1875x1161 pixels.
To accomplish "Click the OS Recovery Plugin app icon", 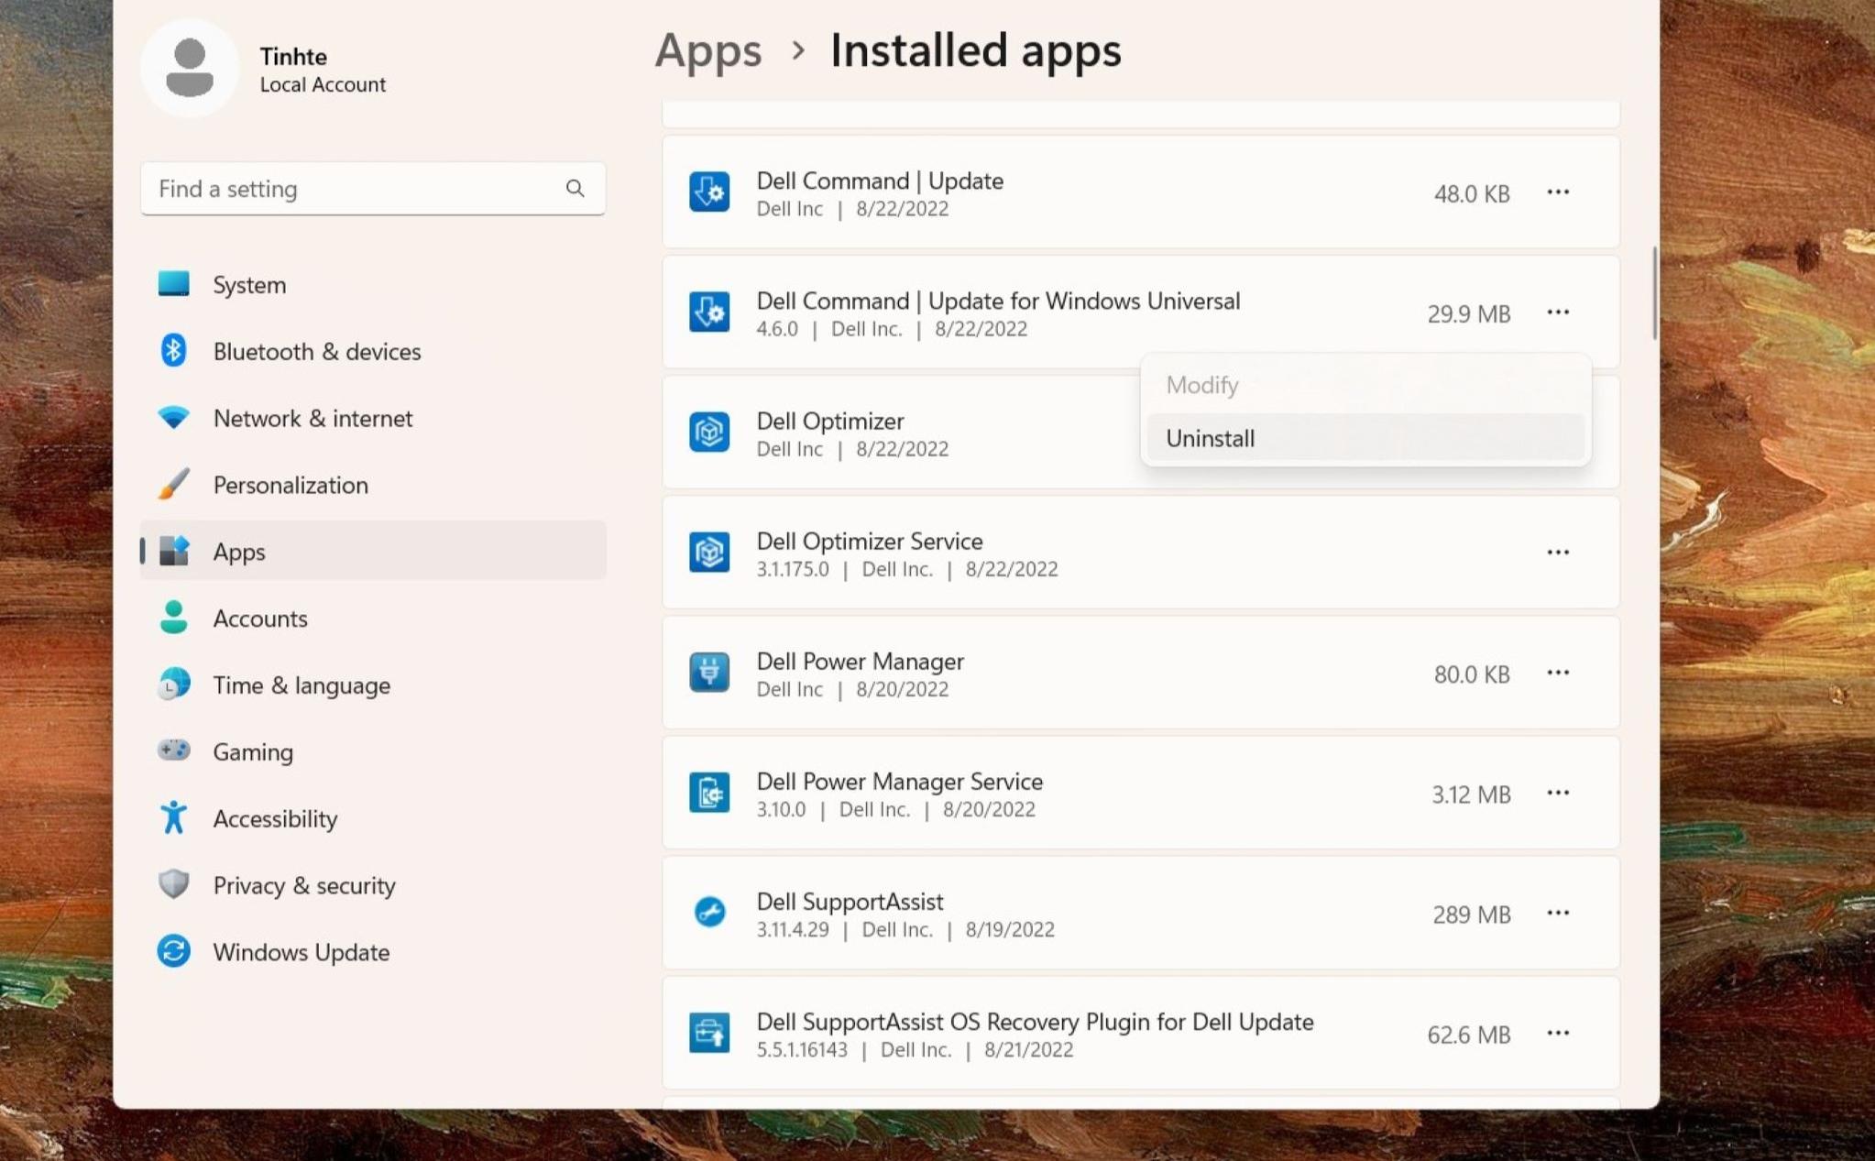I will (709, 1033).
